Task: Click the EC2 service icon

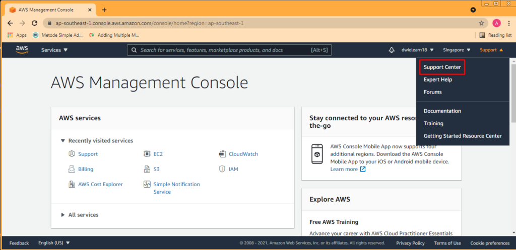Action: tap(147, 154)
